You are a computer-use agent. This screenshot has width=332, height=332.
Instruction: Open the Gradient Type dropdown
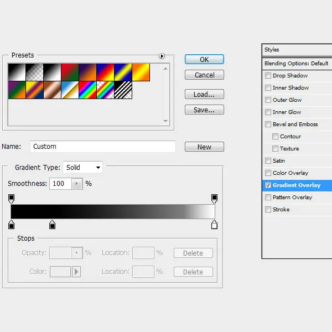(x=83, y=167)
